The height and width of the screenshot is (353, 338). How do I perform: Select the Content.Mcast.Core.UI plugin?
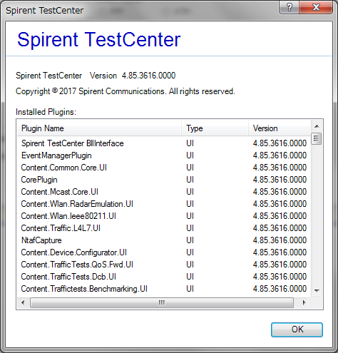tap(164, 192)
